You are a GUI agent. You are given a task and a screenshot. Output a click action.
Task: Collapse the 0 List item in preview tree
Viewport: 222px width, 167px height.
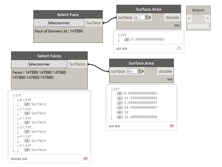click(x=18, y=100)
